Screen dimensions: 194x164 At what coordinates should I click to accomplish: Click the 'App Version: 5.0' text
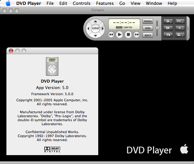point(52,88)
